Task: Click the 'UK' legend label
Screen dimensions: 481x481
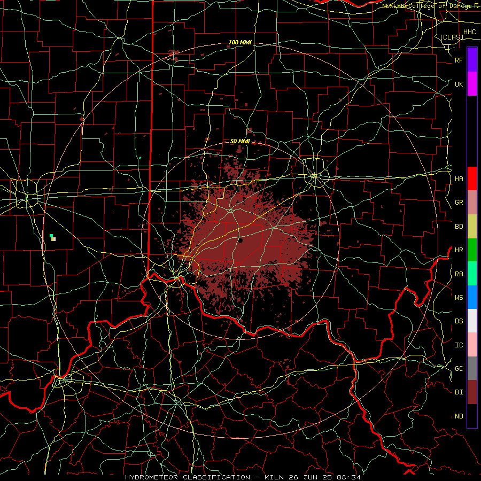Action: [459, 84]
